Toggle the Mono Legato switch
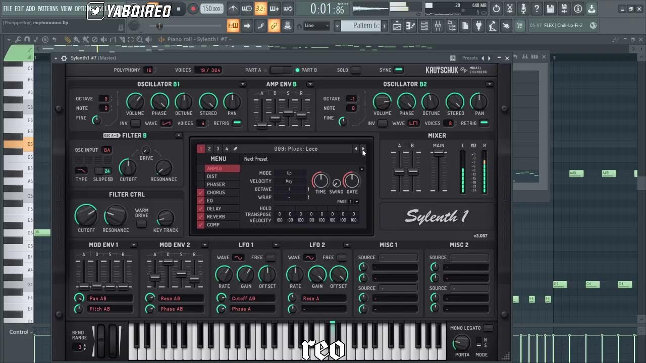Screen dimensions: 646x363 click(x=488, y=328)
